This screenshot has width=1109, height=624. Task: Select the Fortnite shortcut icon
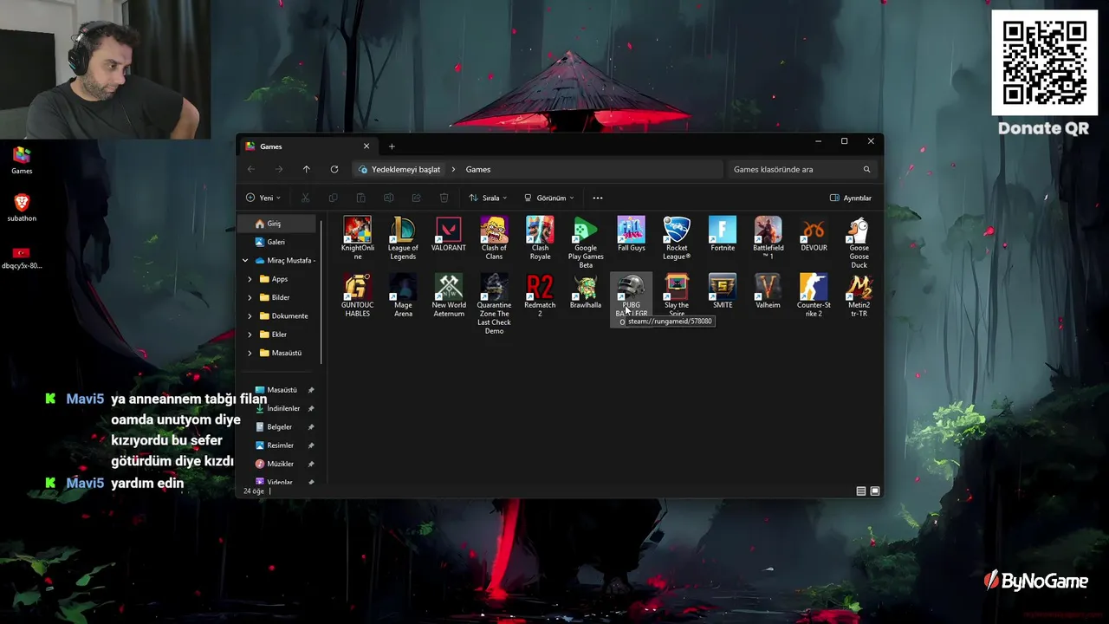click(x=723, y=234)
